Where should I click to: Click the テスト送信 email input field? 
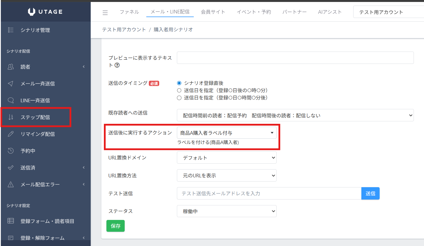[x=269, y=193]
